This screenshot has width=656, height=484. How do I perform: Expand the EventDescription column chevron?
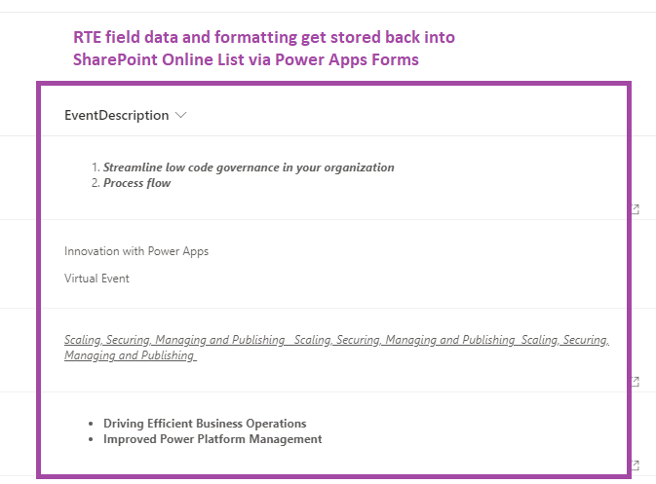click(x=180, y=115)
